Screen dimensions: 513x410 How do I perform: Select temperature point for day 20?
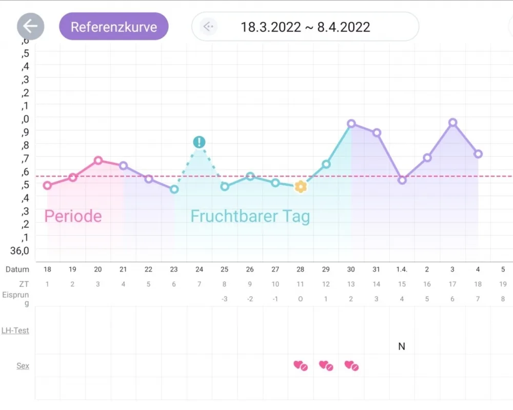click(x=98, y=160)
